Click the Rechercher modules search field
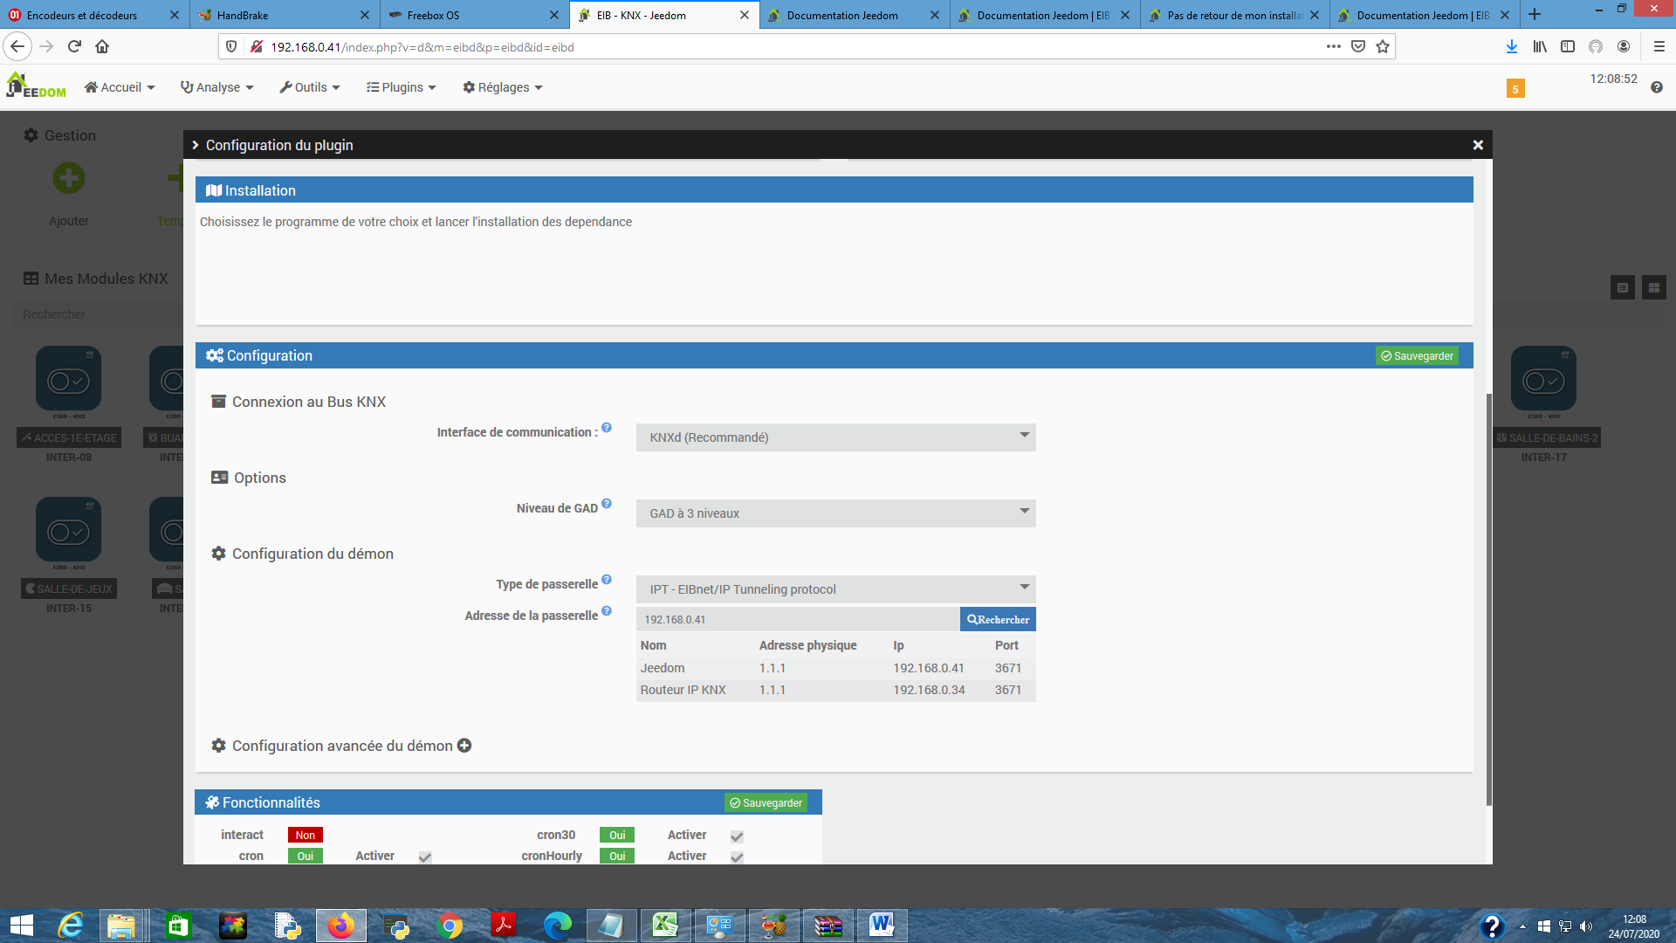The width and height of the screenshot is (1676, 943). 96,314
